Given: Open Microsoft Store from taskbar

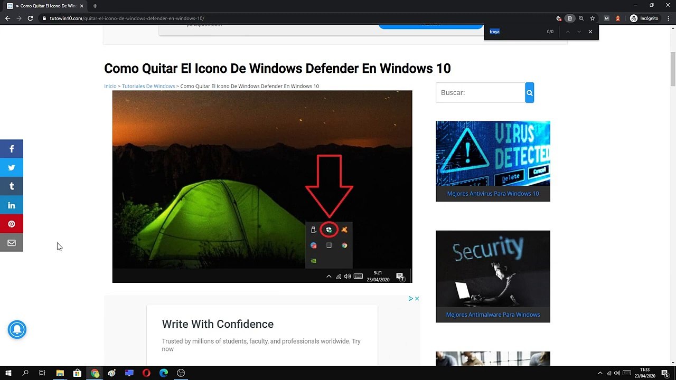Looking at the screenshot, I should coord(77,373).
